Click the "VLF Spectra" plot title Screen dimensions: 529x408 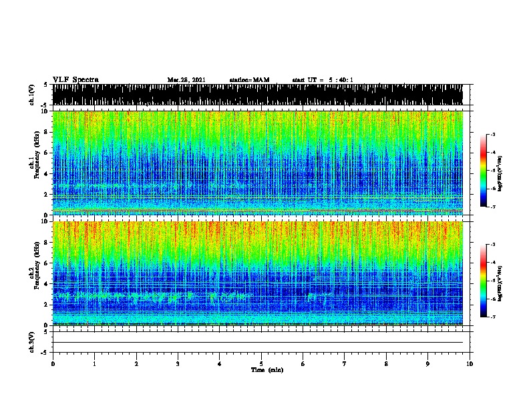(75, 80)
